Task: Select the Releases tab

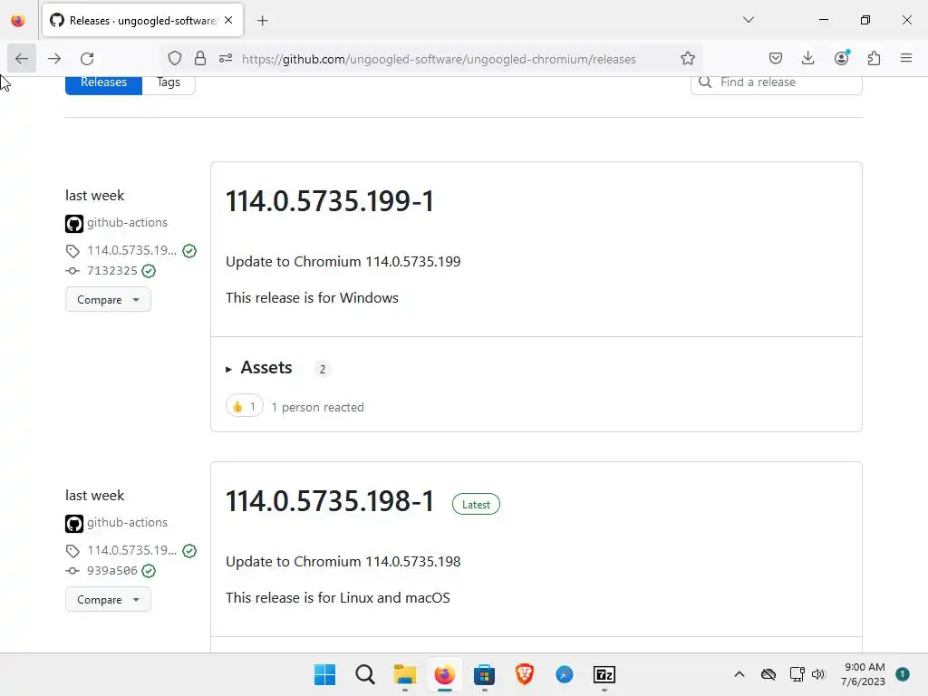Action: click(x=103, y=82)
